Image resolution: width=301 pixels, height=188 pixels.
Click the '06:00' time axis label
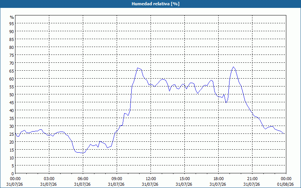(x=83, y=179)
